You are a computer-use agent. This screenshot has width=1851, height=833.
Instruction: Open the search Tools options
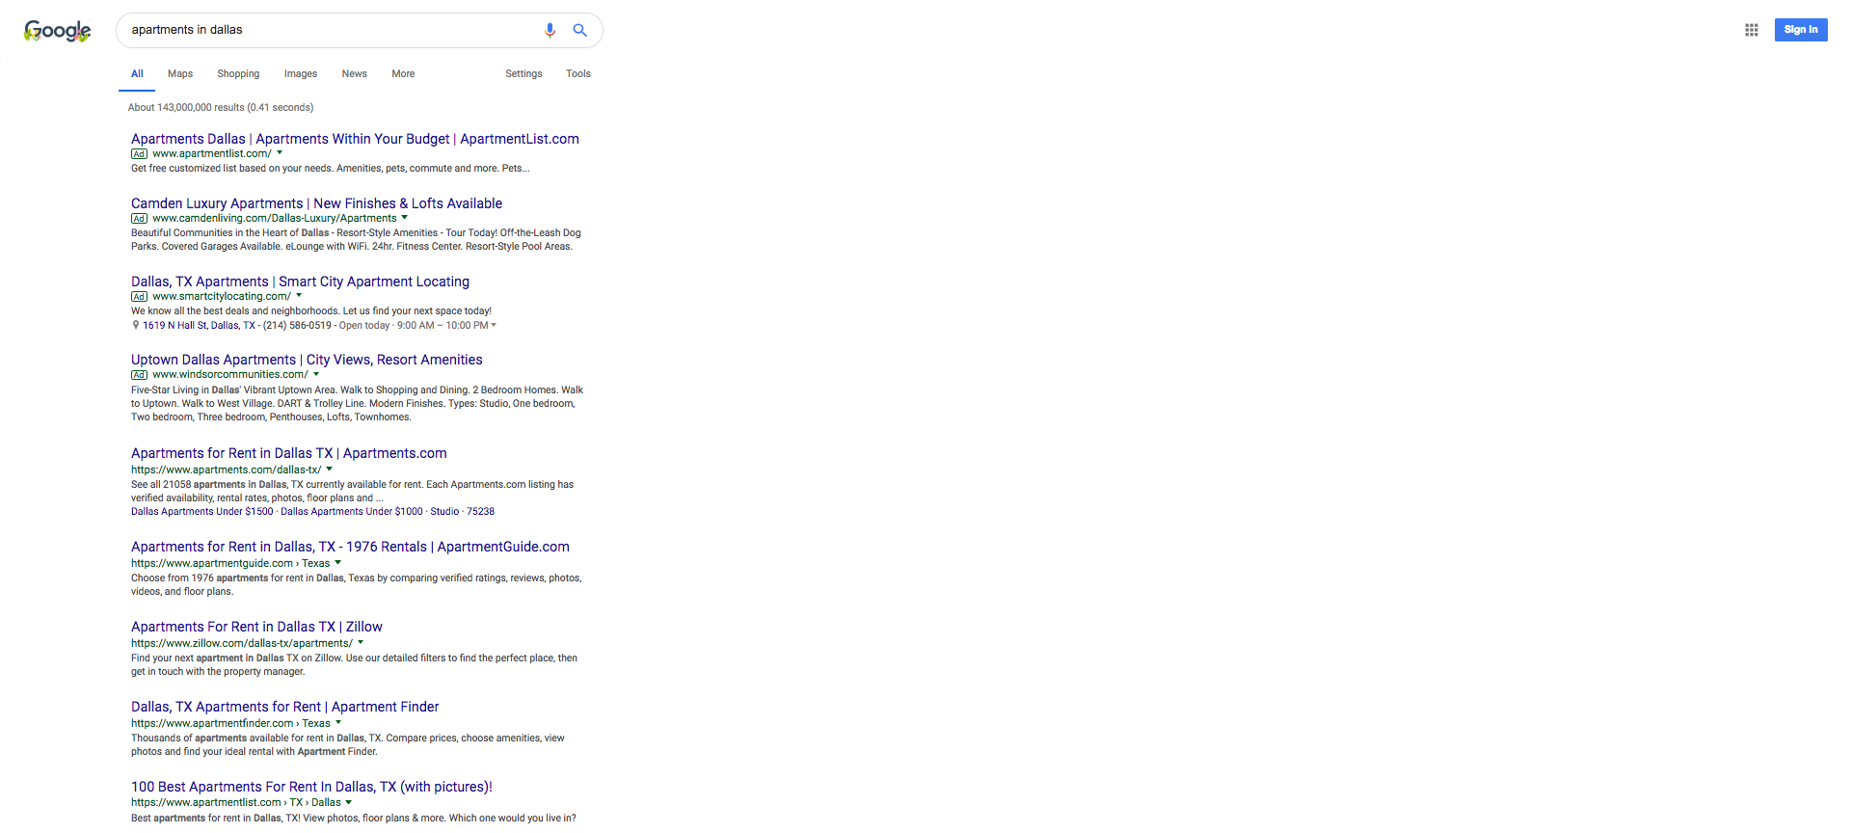click(x=578, y=74)
